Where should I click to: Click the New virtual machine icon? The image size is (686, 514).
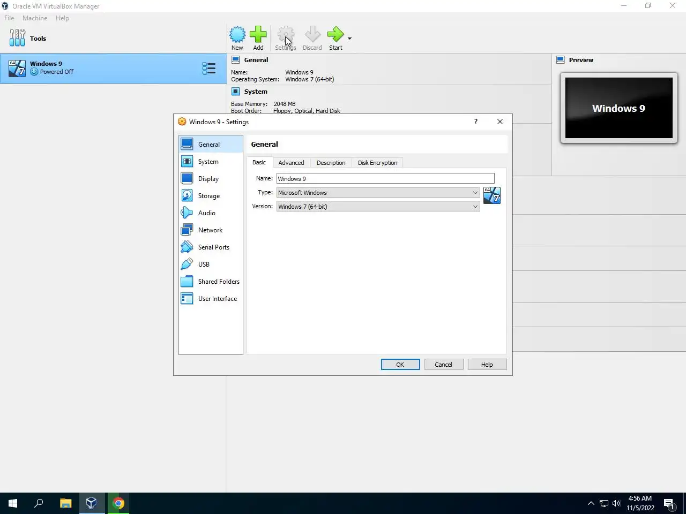coord(237,35)
